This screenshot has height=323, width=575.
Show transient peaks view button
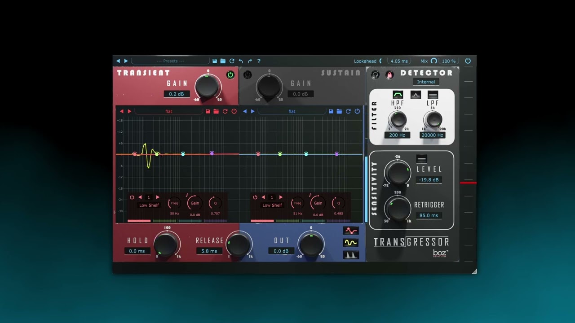[351, 255]
